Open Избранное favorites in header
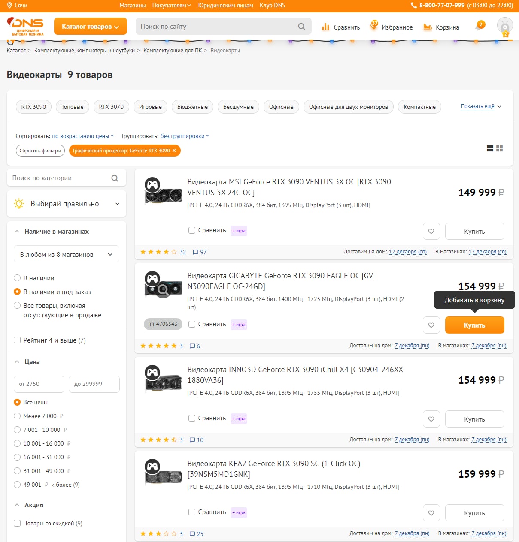519x542 pixels. (x=392, y=27)
